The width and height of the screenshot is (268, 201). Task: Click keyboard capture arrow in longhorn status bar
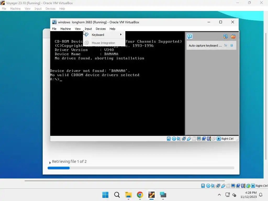coord(219,139)
